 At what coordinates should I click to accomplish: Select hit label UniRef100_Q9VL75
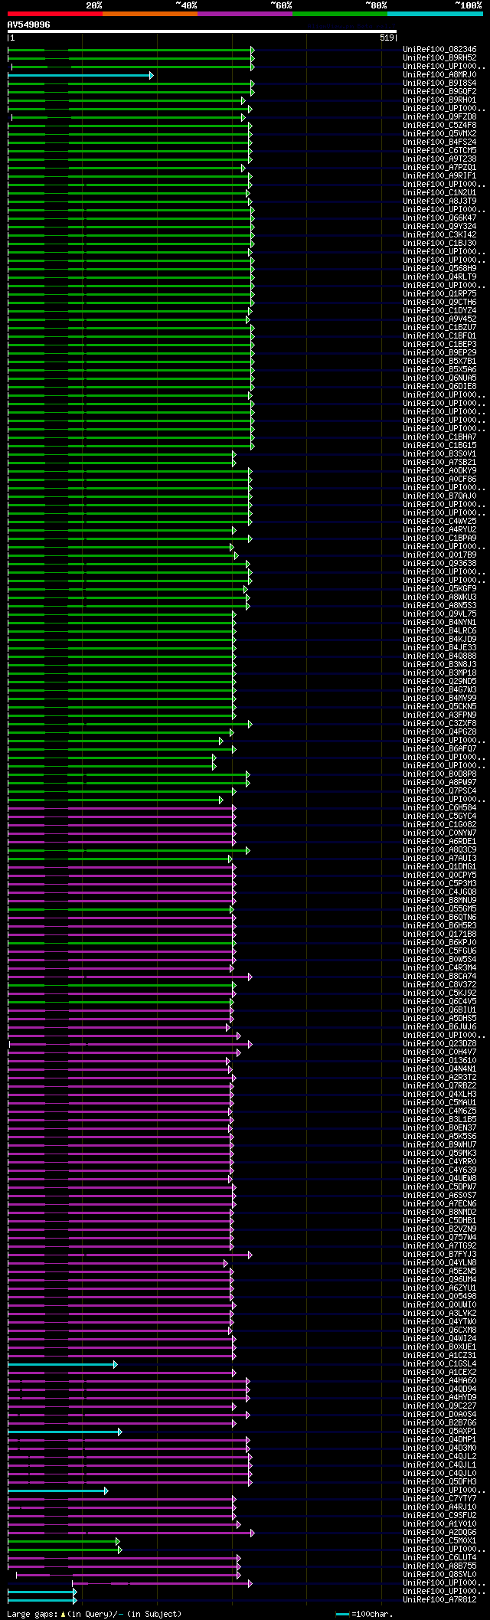click(x=439, y=614)
